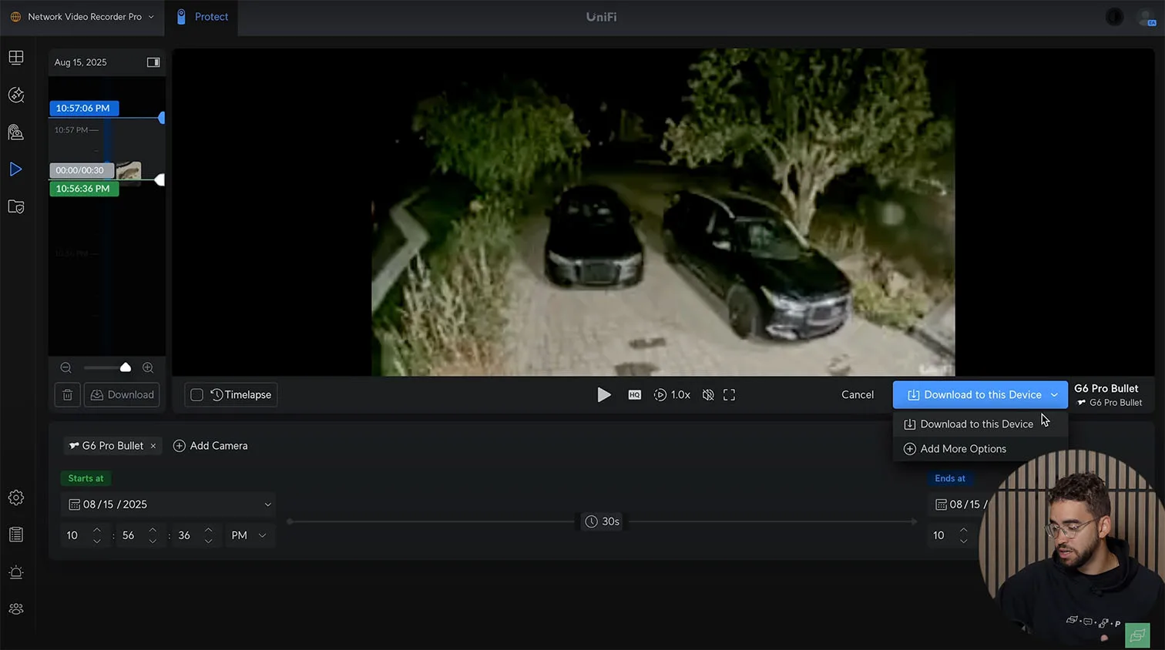Screen dimensions: 1165x650
Task: Select the 10:57:06 PM end marker
Action: point(84,109)
